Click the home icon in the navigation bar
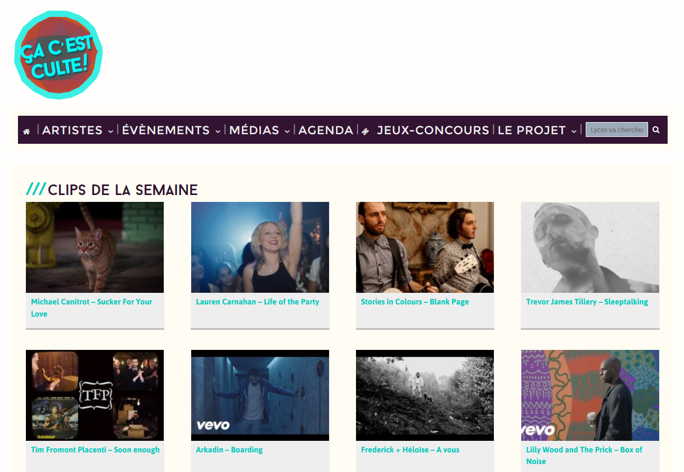The height and width of the screenshot is (472, 684). [26, 131]
